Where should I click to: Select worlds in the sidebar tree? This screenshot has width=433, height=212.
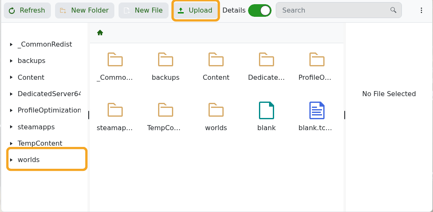[29, 160]
